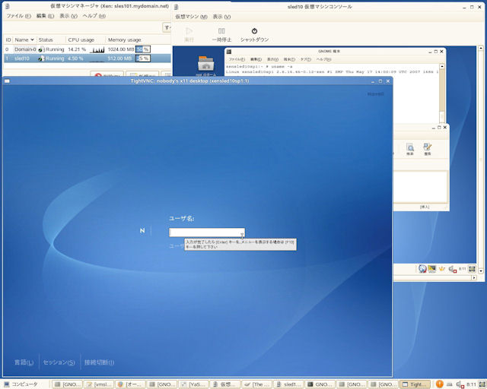Click the uname -a command line in terminal
Viewport: 487px width, 389px height.
(x=259, y=66)
